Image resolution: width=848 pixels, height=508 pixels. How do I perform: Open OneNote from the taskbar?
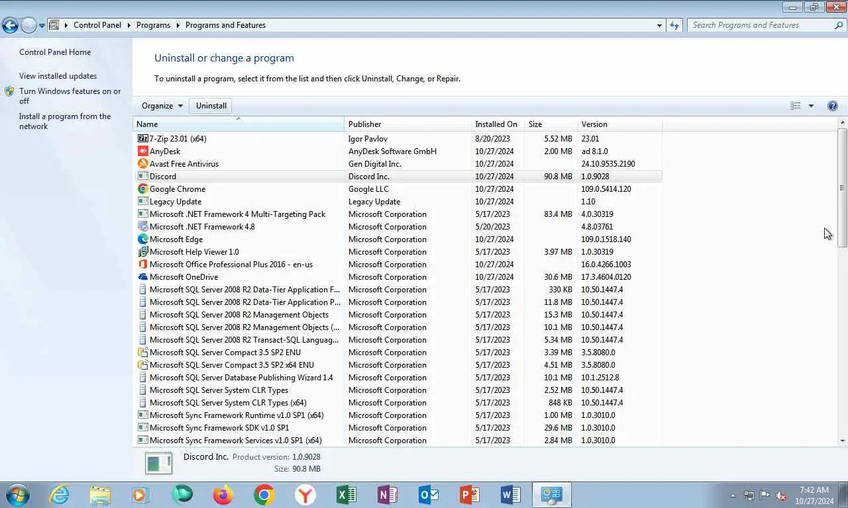pyautogui.click(x=388, y=495)
